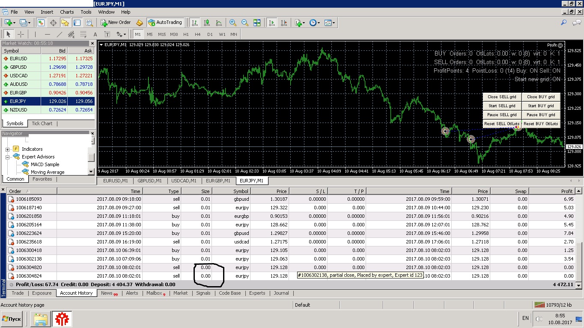Image resolution: width=584 pixels, height=328 pixels.
Task: Select the Horizontal Line drawing tool
Action: click(x=47, y=34)
